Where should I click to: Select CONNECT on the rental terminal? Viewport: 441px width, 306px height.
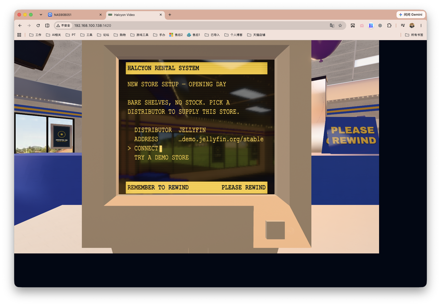[146, 148]
